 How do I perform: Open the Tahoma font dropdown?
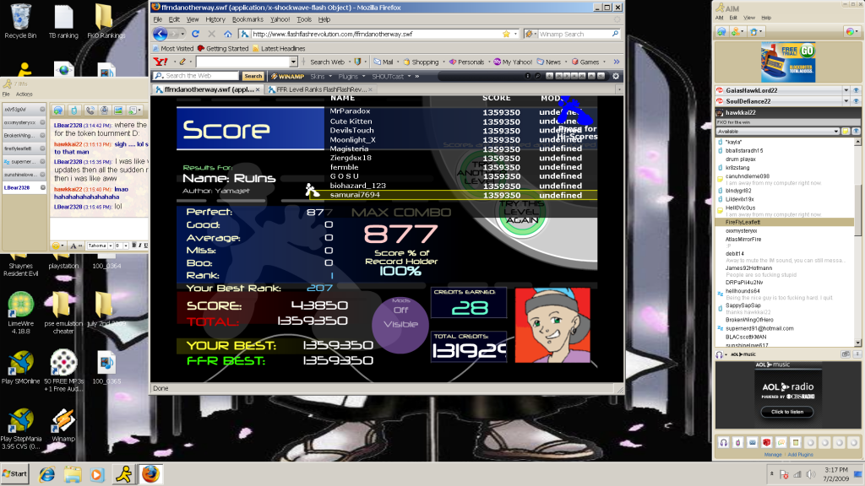108,246
